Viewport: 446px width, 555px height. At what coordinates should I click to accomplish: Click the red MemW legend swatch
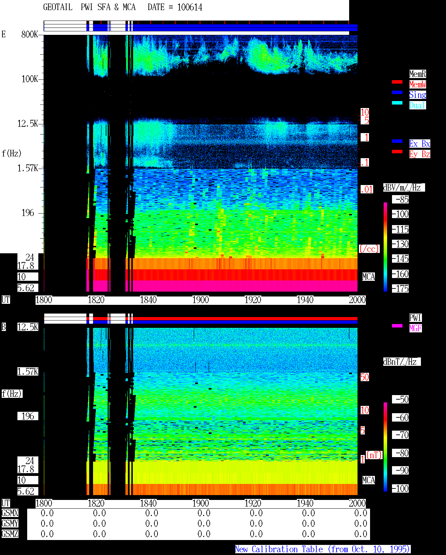tap(397, 82)
